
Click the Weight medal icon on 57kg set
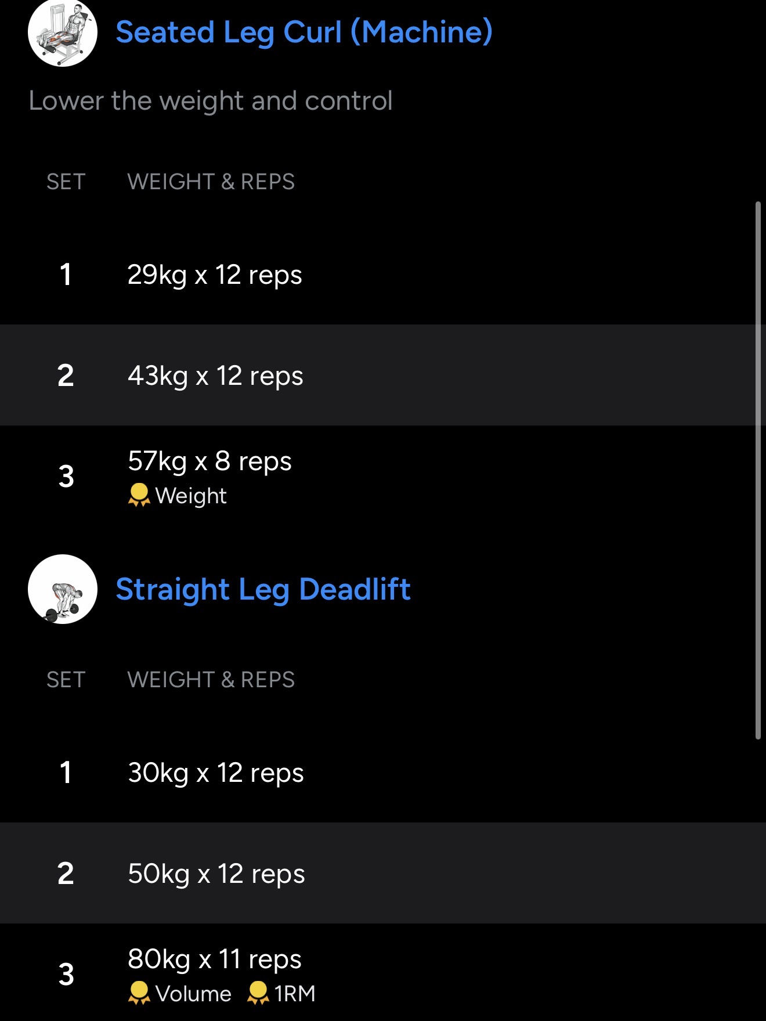(139, 495)
